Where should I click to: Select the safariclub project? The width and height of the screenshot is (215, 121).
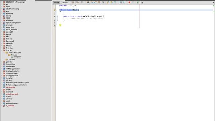point(10,92)
